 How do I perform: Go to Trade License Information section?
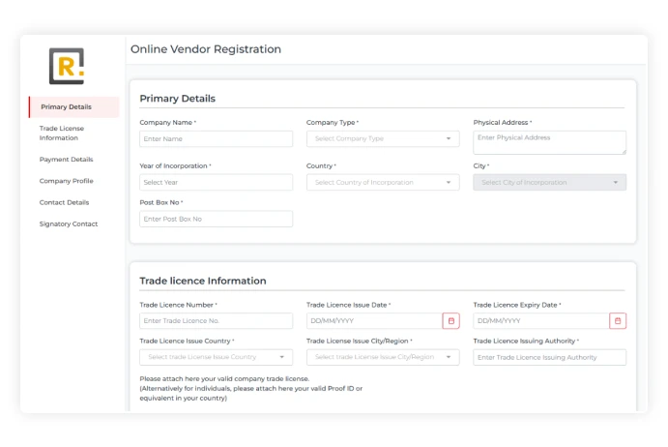point(62,133)
